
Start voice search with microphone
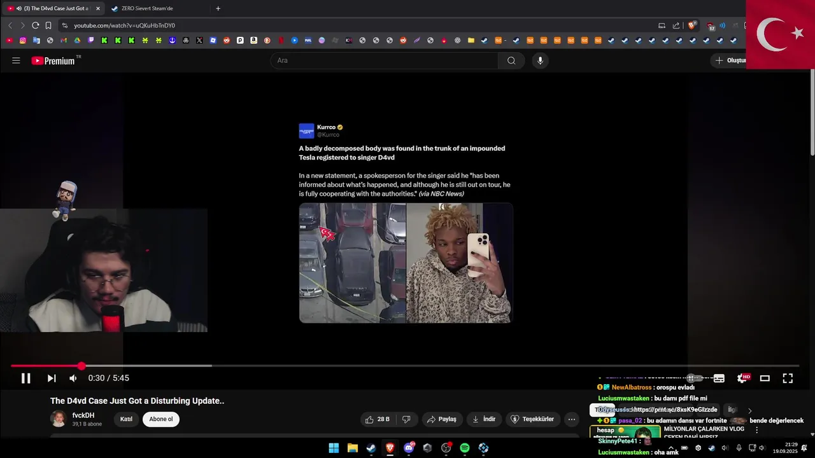pyautogui.click(x=540, y=60)
